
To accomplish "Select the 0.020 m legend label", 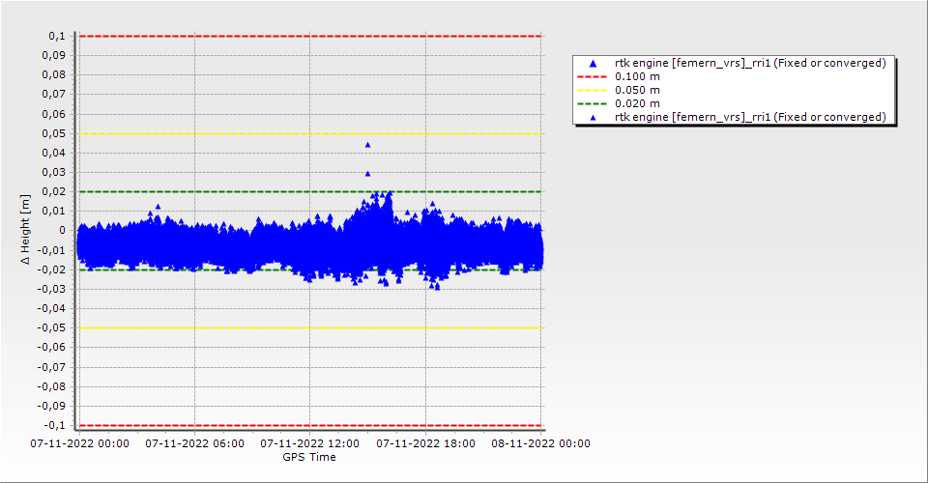I will [638, 103].
